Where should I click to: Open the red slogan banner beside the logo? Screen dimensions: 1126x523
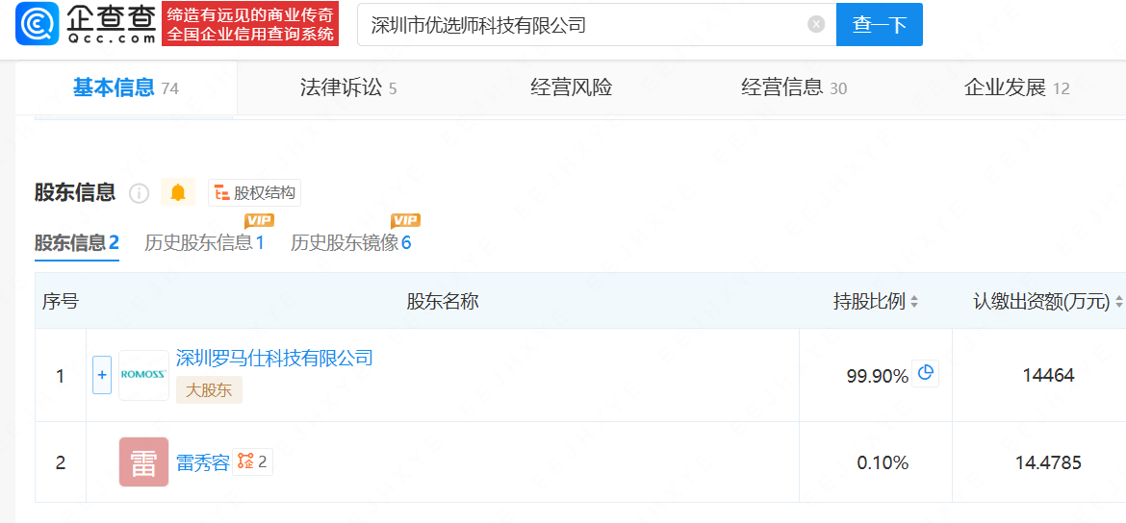(250, 24)
